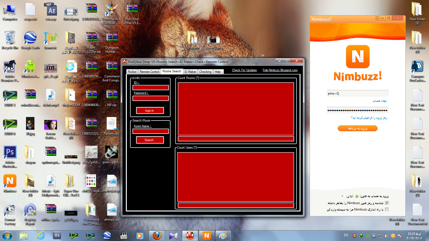Click the Password field in id info
This screenshot has height=241, width=429.
(151, 98)
